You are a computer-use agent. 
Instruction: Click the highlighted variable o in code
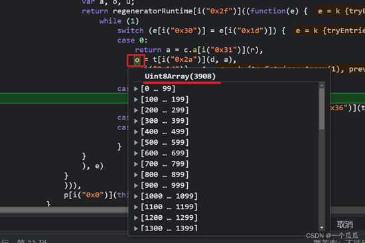point(137,60)
